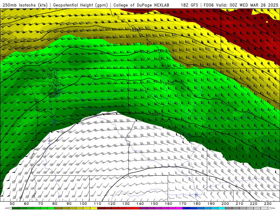Click the 120 kts colorbar label
Image resolution: width=280 pixels, height=210 pixels.
pos(112,204)
